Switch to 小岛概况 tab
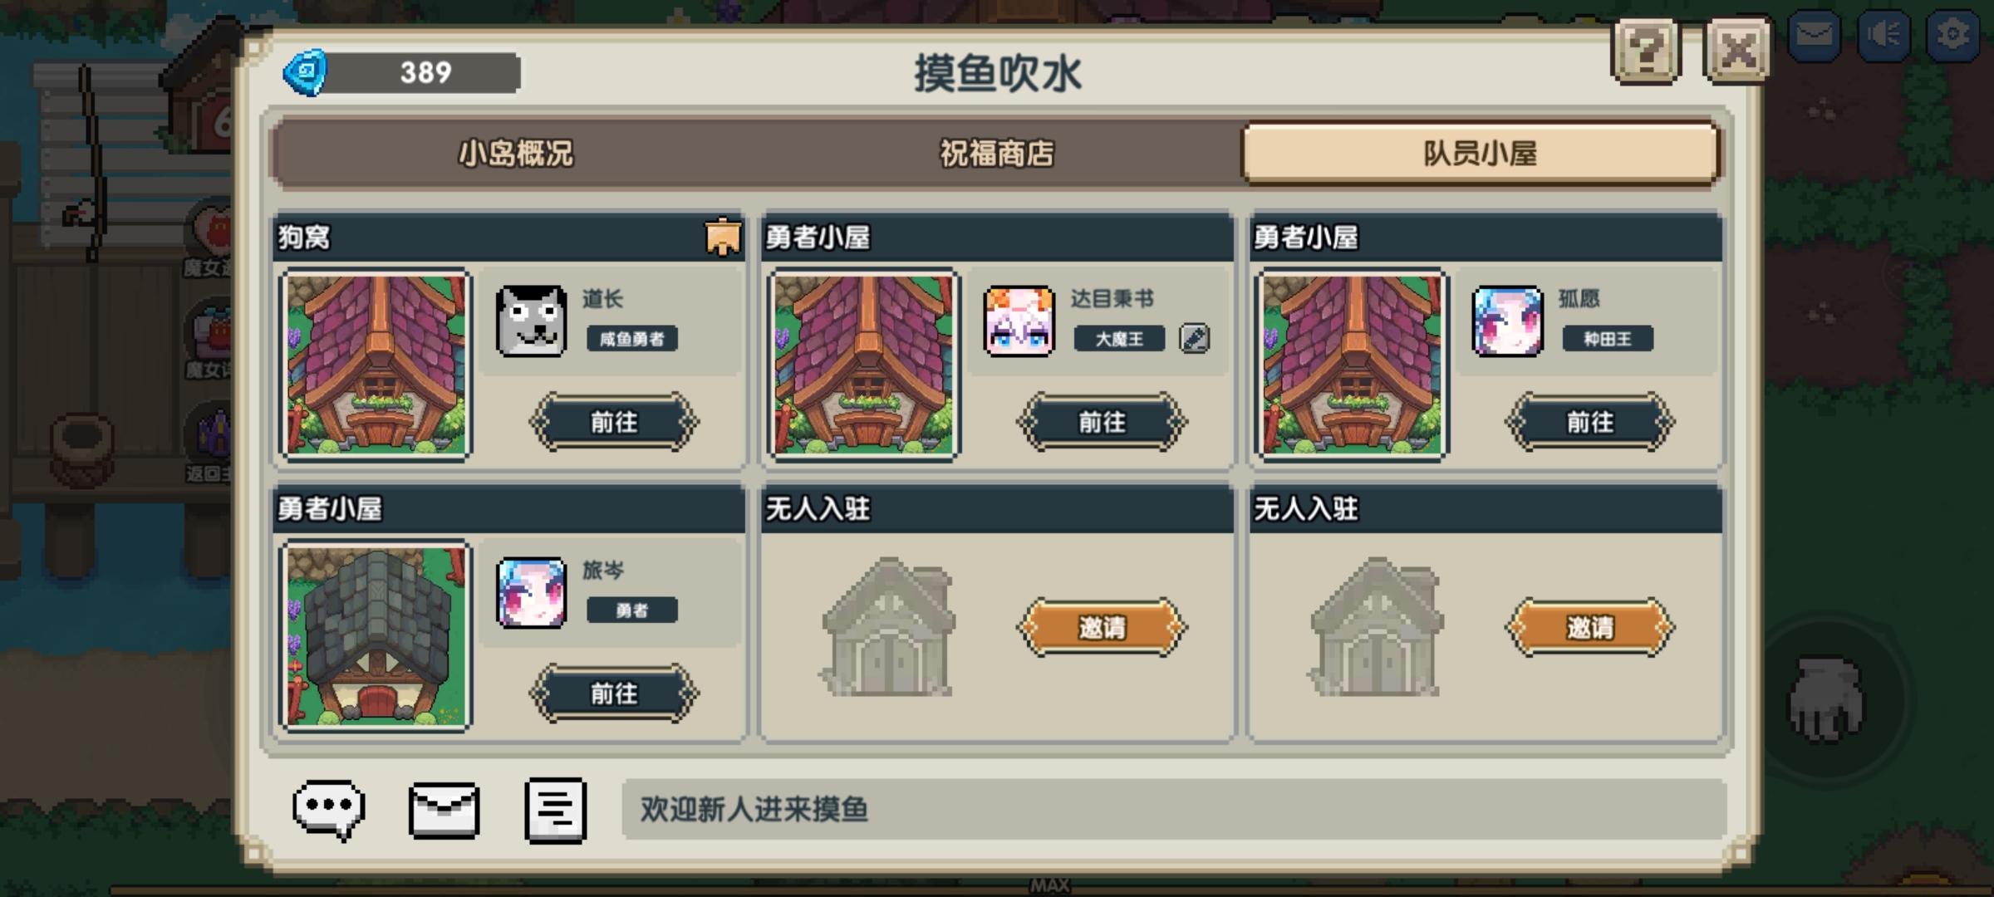 (516, 154)
